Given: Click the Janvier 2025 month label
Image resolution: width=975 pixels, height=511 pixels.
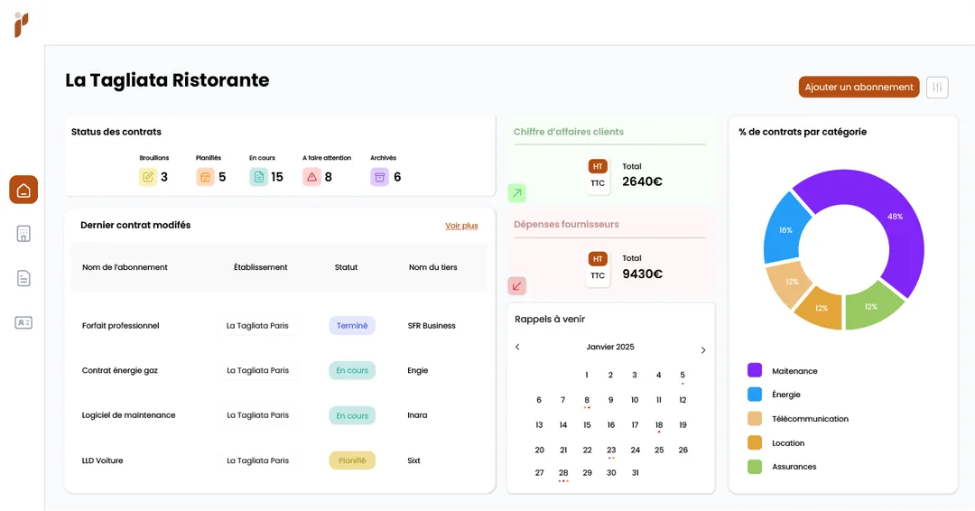Looking at the screenshot, I should [610, 347].
